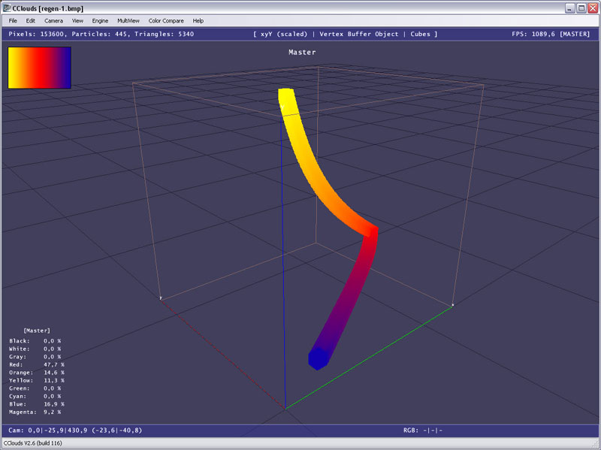Open the View menu

coord(77,20)
